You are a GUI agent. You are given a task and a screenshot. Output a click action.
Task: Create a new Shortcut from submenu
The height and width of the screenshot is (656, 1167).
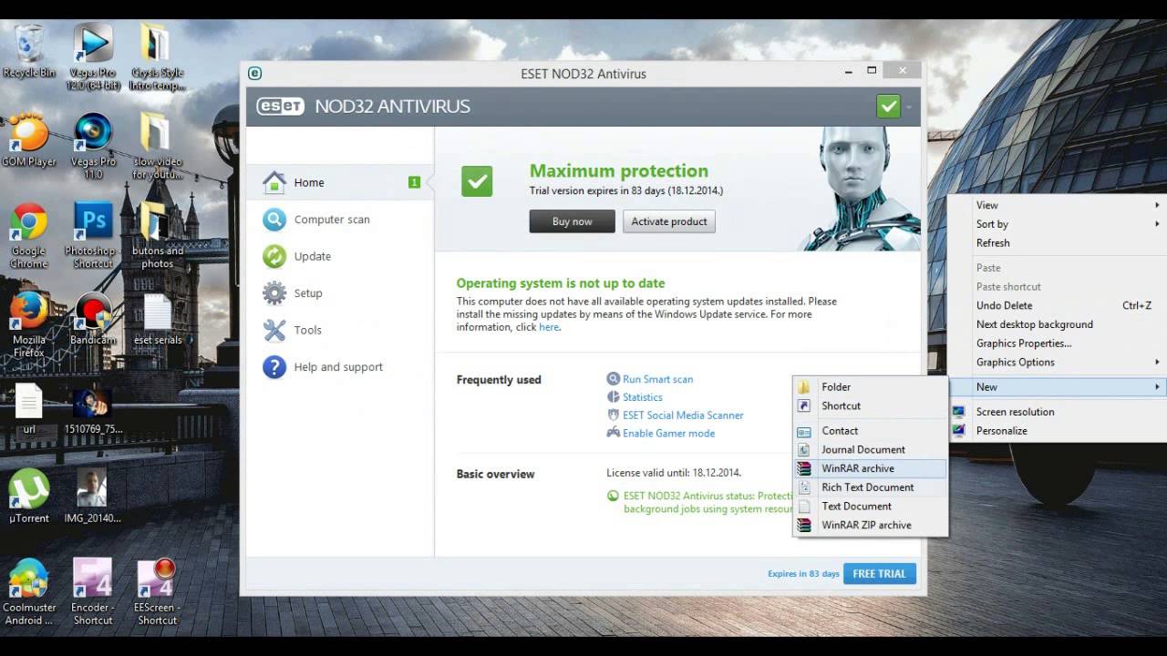pos(871,406)
